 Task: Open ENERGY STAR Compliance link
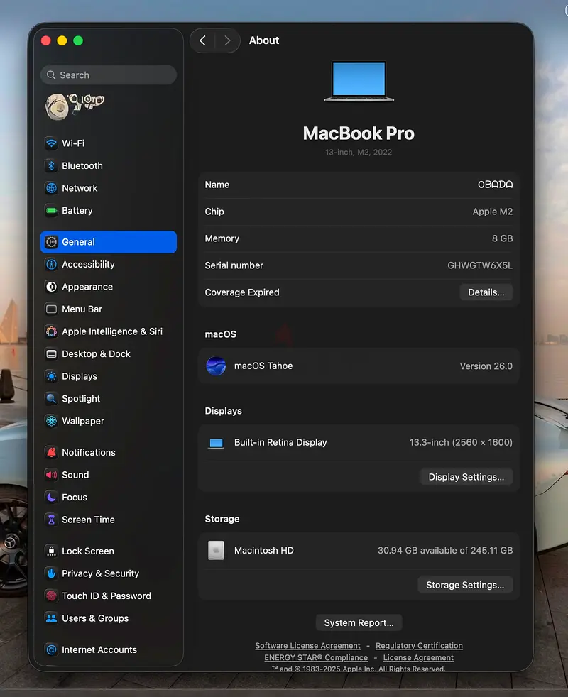[x=316, y=657]
